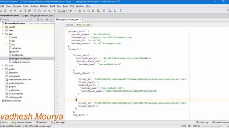Image resolution: width=229 pixels, height=128 pixels.
Task: Click the 'client' structure breadcrumb
Action: tap(69, 25)
